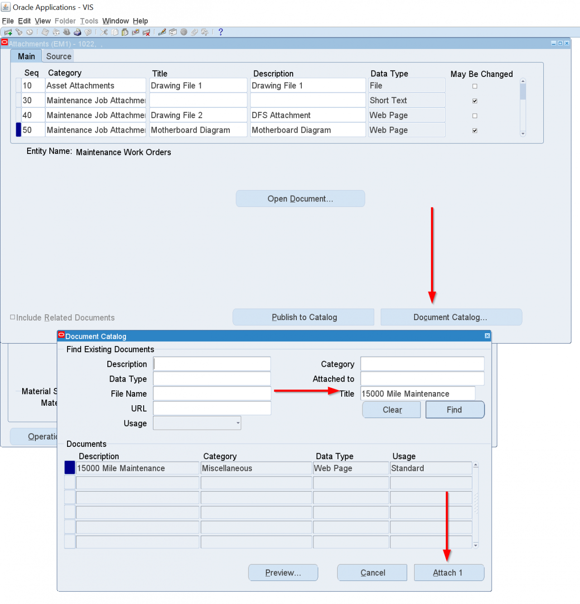
Task: Uncheck May Be Changed for Motherboard Diagram
Action: (x=474, y=130)
